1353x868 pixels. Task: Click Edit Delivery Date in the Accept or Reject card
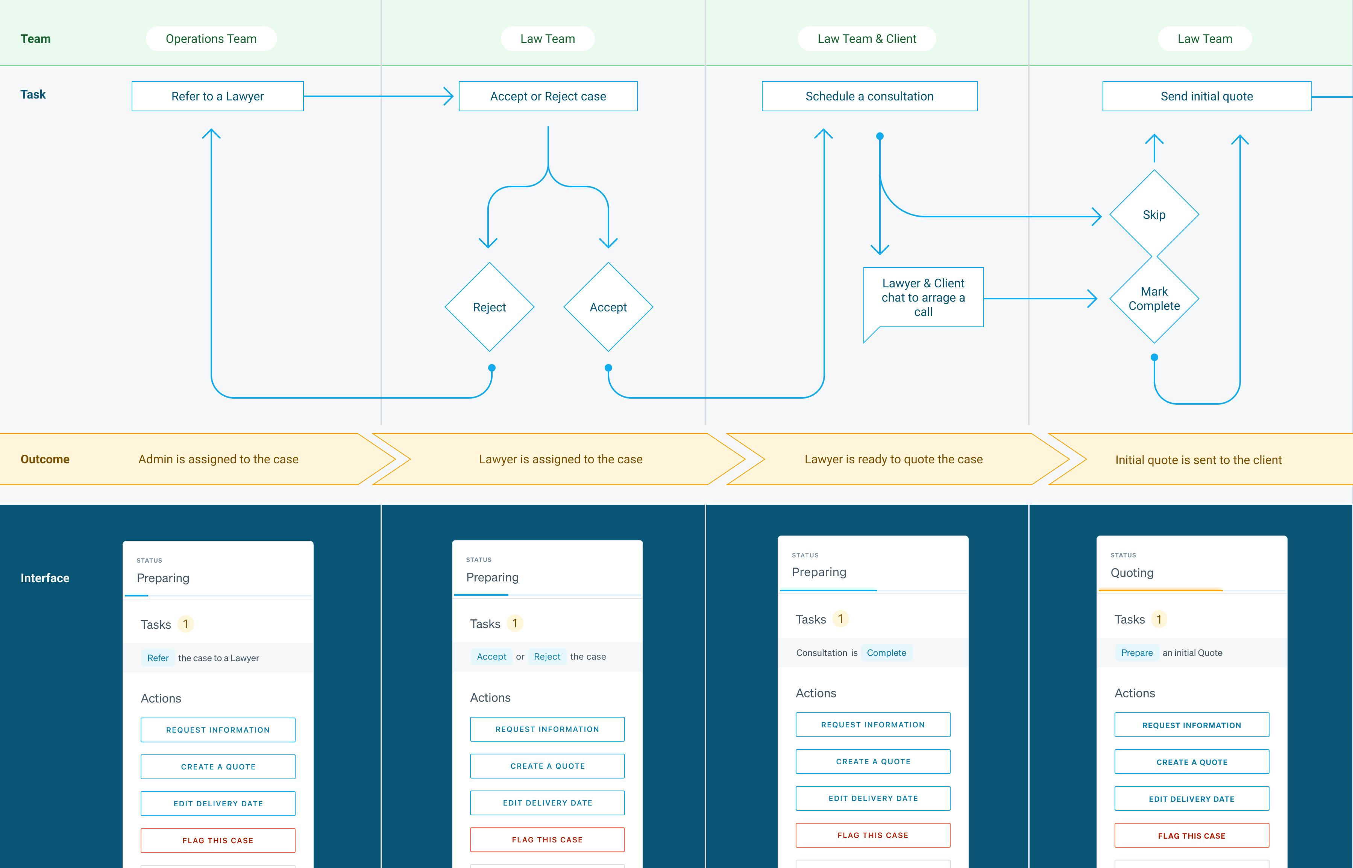tap(547, 803)
